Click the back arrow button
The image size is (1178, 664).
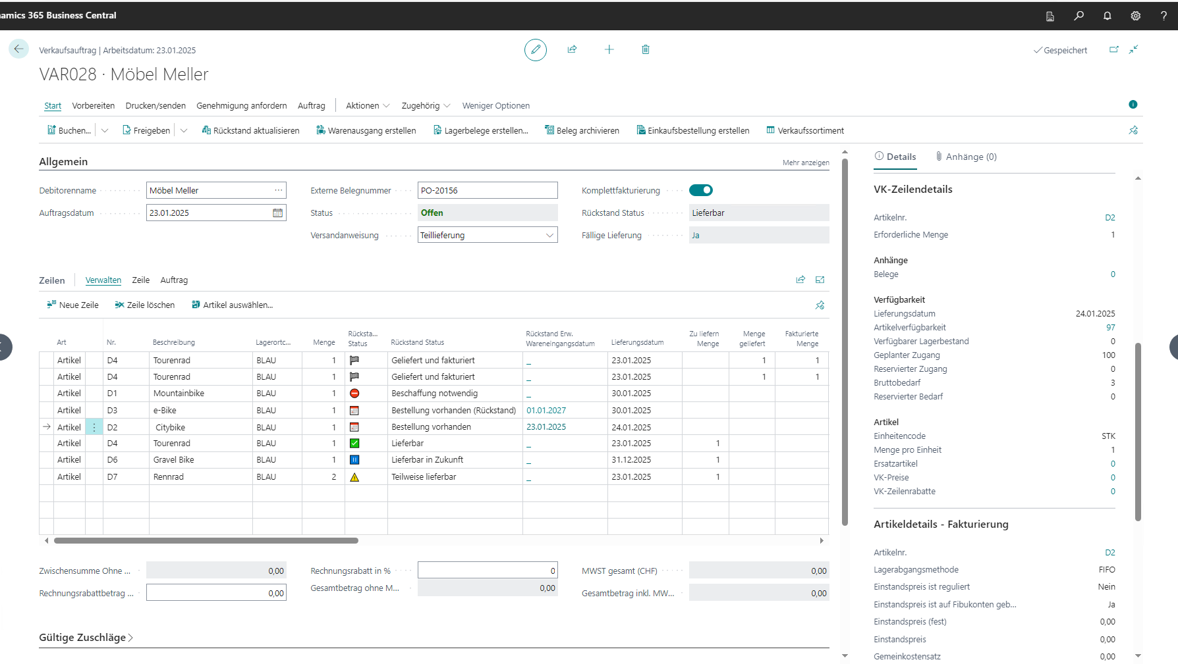tap(18, 49)
